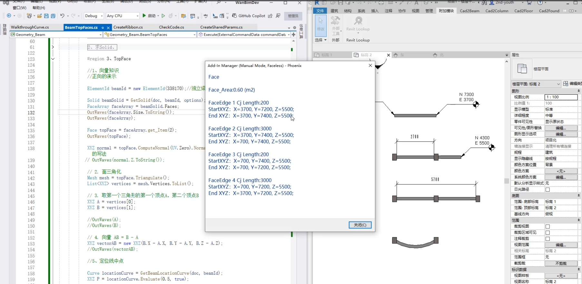Switch to the CreateRibbon.cs tab
The image size is (582, 284).
tap(128, 27)
